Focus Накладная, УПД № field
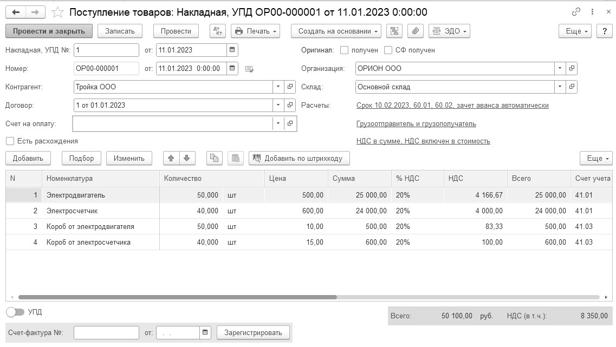The height and width of the screenshot is (347, 616). (107, 50)
